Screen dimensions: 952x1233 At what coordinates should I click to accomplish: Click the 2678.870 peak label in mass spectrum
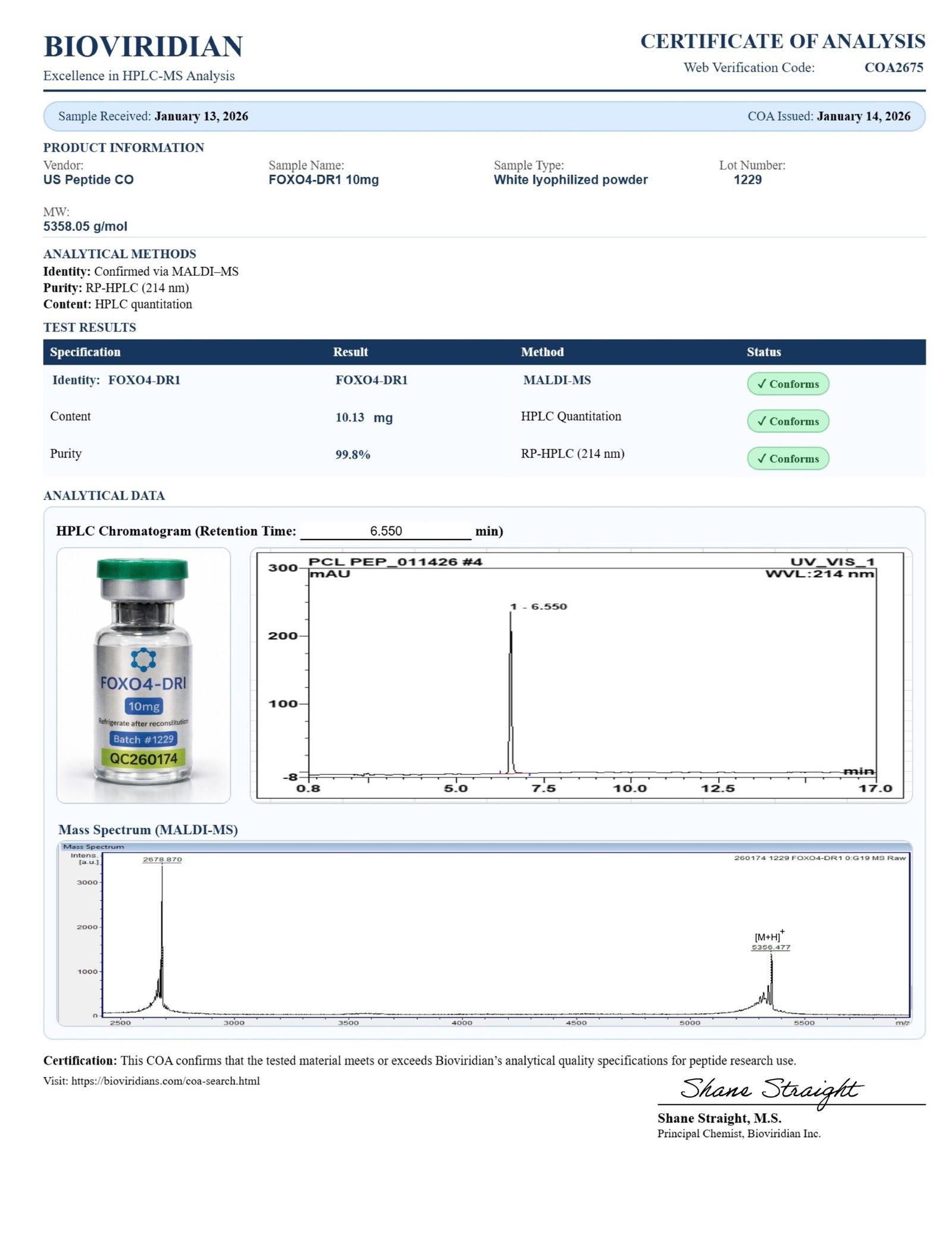tap(162, 859)
